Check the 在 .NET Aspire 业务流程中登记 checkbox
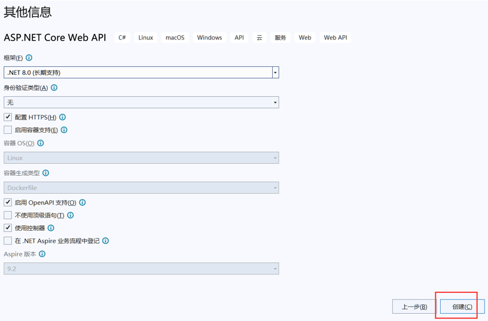Viewport: 488px width, 321px height. point(8,240)
